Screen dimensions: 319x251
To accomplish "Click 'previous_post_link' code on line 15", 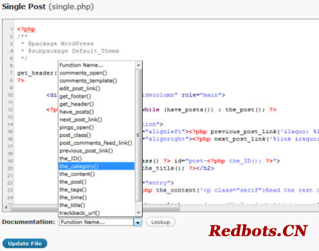I will point(243,131).
